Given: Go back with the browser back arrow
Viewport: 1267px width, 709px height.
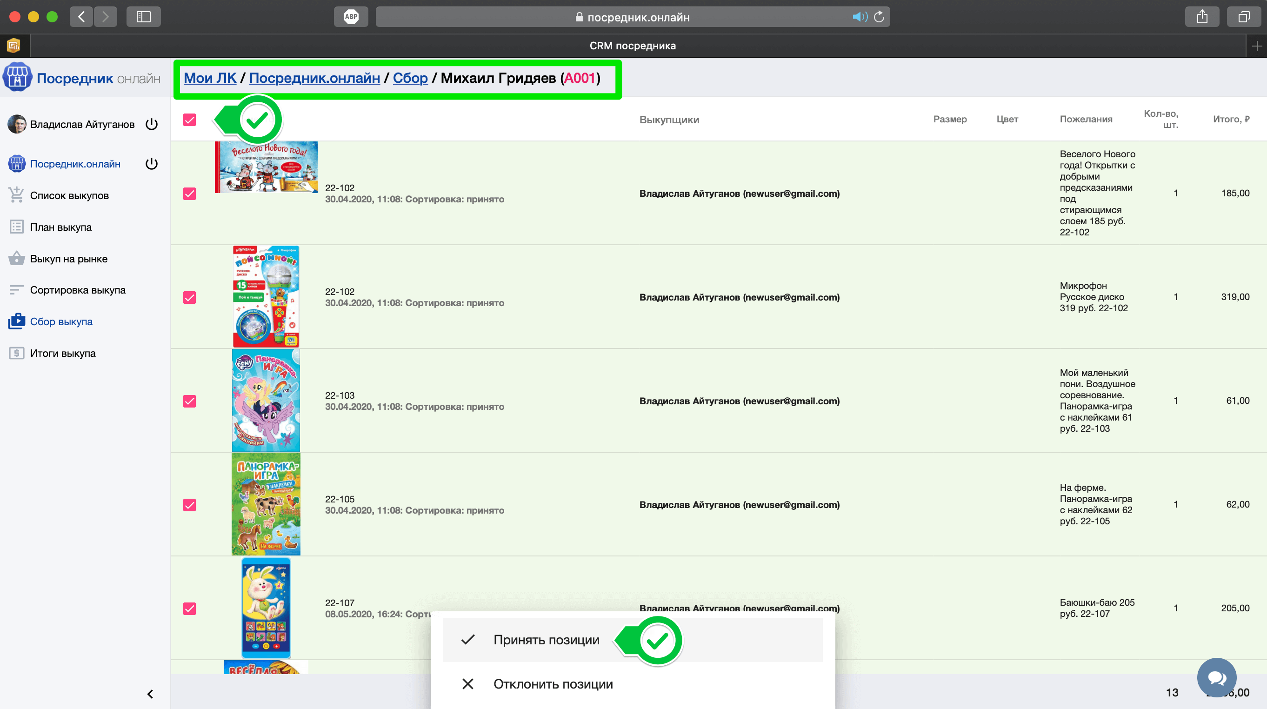Looking at the screenshot, I should pyautogui.click(x=82, y=17).
